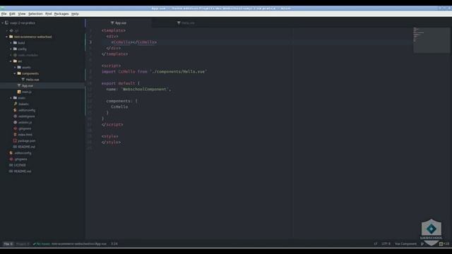Expand the config folder arrow
The height and width of the screenshot is (254, 452).
click(x=11, y=49)
